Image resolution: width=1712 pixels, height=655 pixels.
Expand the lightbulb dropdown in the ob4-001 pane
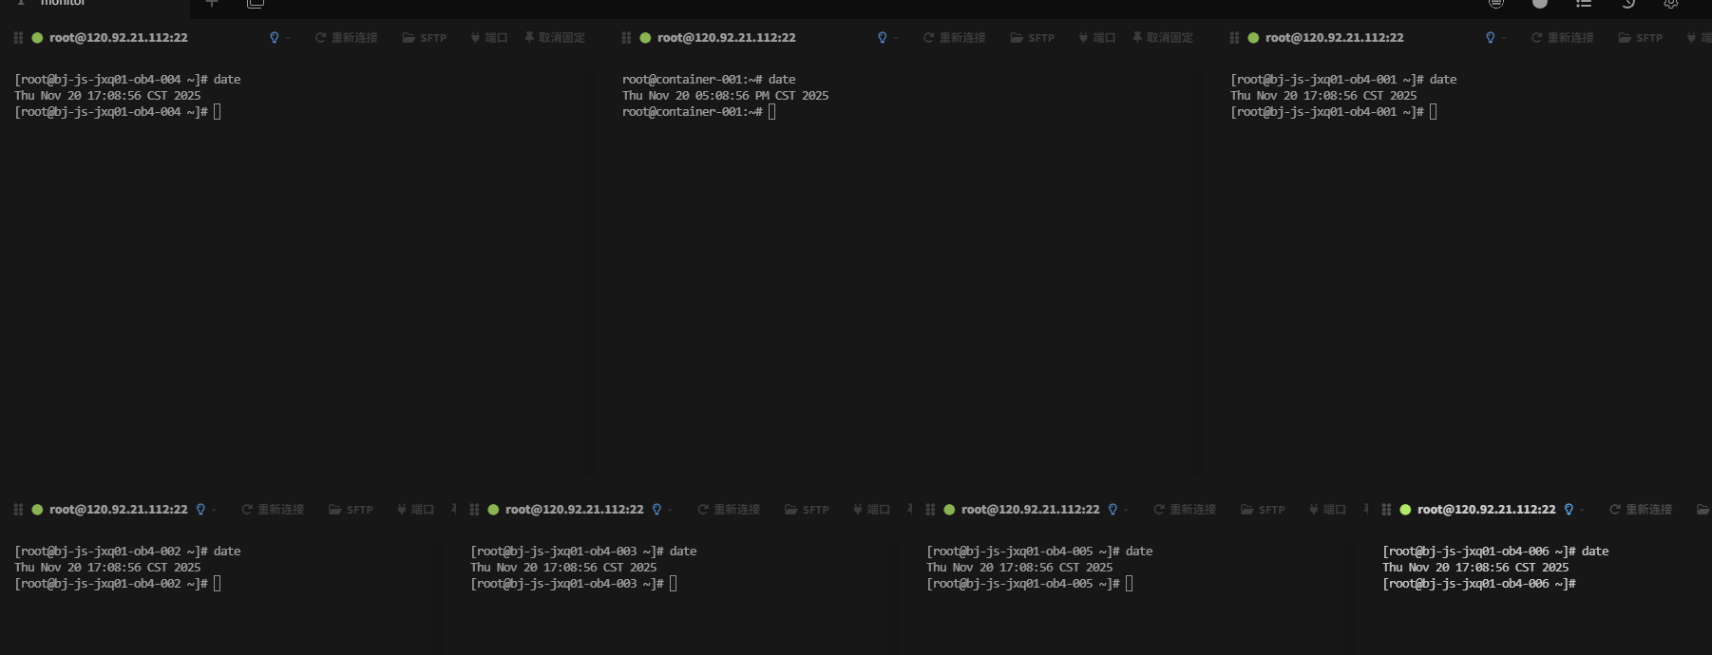1503,38
